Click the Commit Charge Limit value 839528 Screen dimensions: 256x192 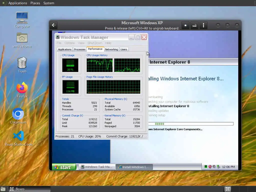click(x=93, y=123)
